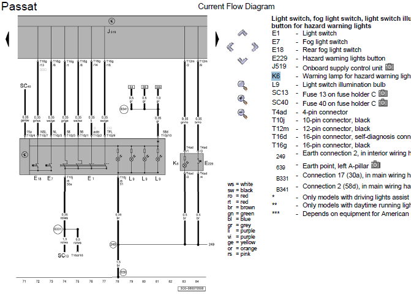This screenshot has width=411, height=306.
Task: Click the 249 earth connection circle
Action: 113,244
